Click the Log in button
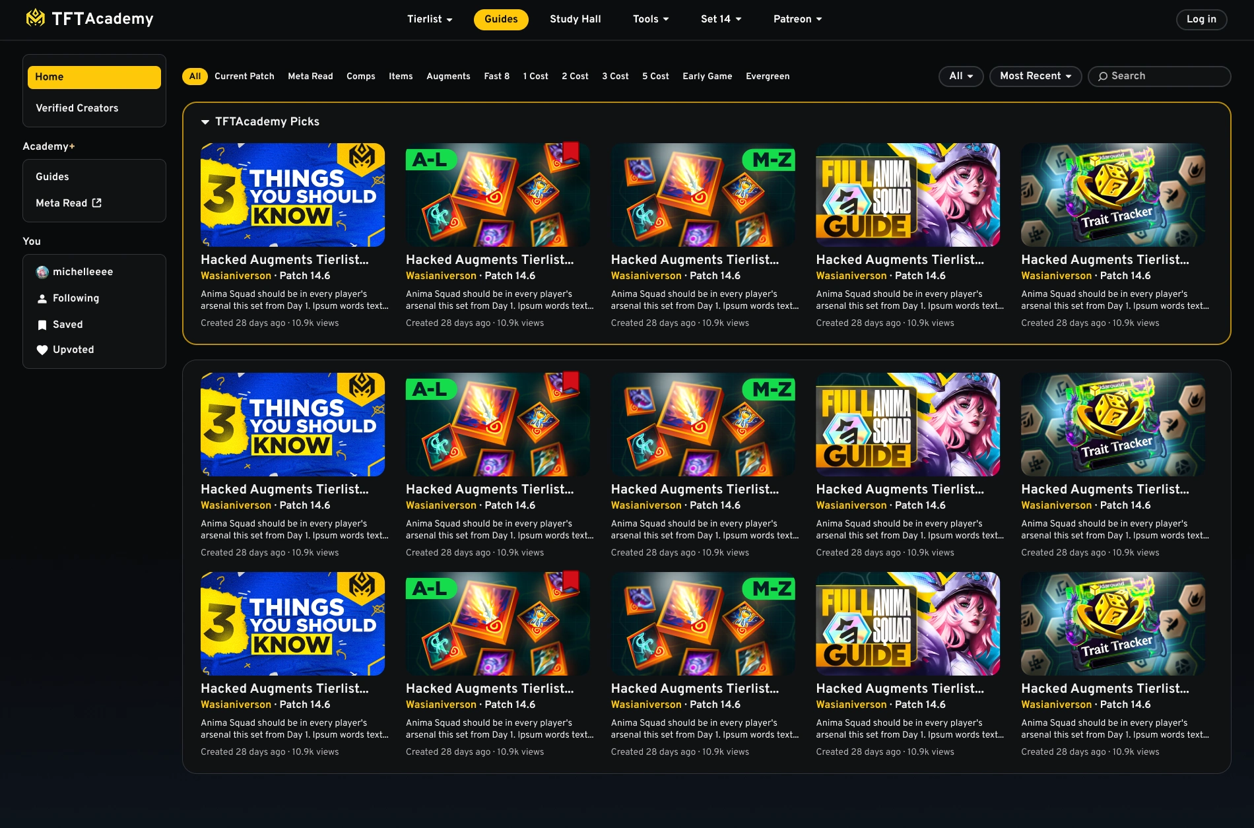The width and height of the screenshot is (1254, 828). tap(1201, 19)
